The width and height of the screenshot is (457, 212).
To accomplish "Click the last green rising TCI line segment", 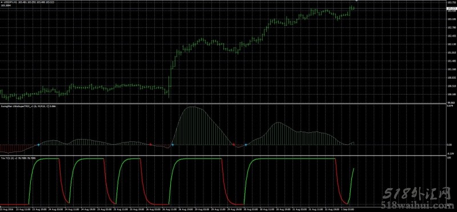I will click(x=351, y=186).
